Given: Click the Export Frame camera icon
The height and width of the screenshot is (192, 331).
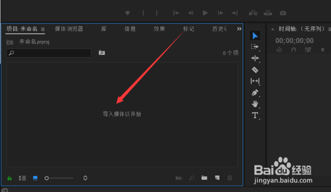Looking at the screenshot, I should (283, 13).
